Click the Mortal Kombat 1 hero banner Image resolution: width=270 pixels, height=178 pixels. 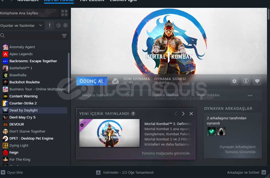[x=169, y=41]
